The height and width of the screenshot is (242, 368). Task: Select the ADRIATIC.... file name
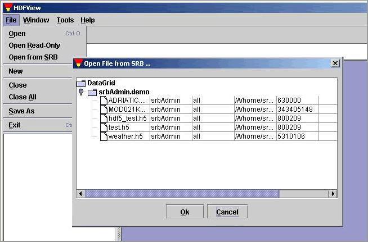(127, 101)
